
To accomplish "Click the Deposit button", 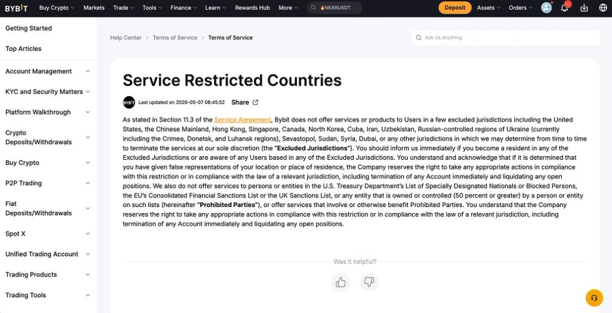I will point(455,8).
